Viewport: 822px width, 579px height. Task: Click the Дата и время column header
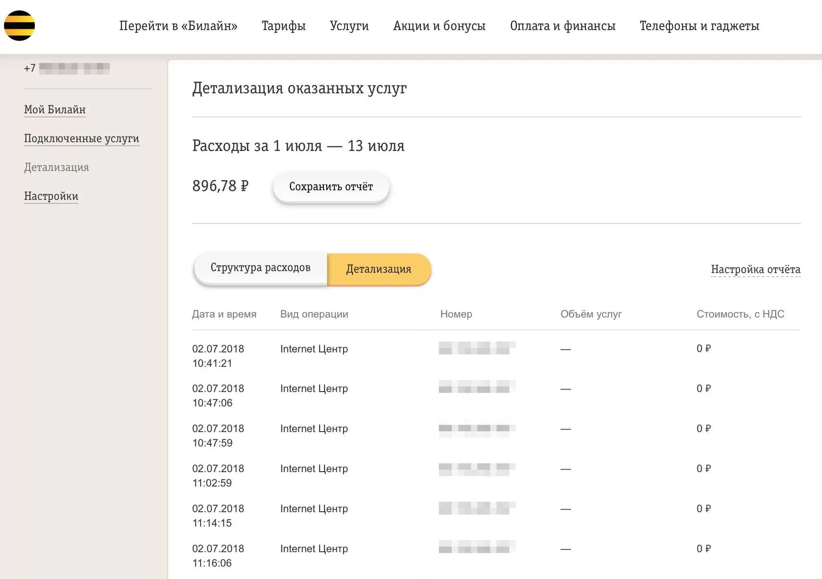(224, 314)
